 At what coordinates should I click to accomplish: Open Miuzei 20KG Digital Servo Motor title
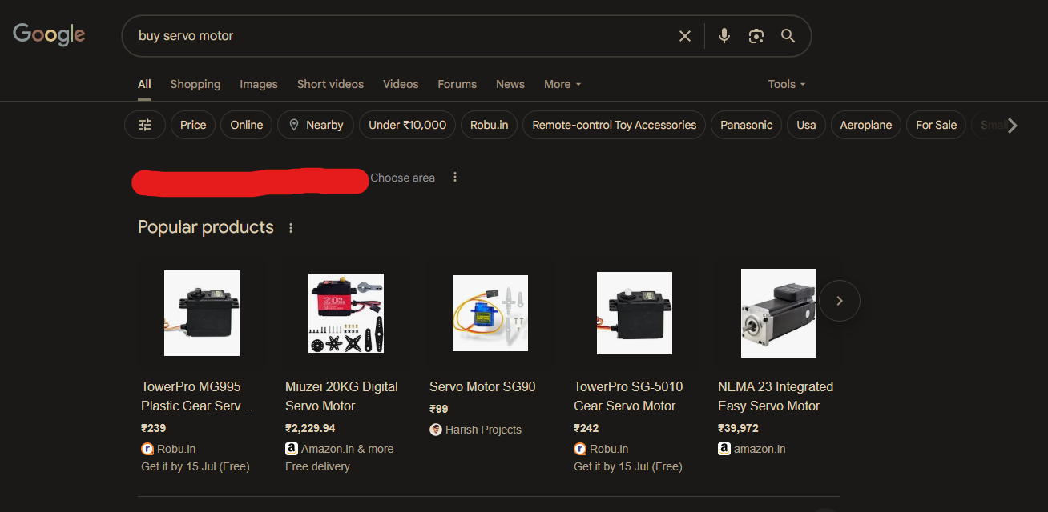341,396
